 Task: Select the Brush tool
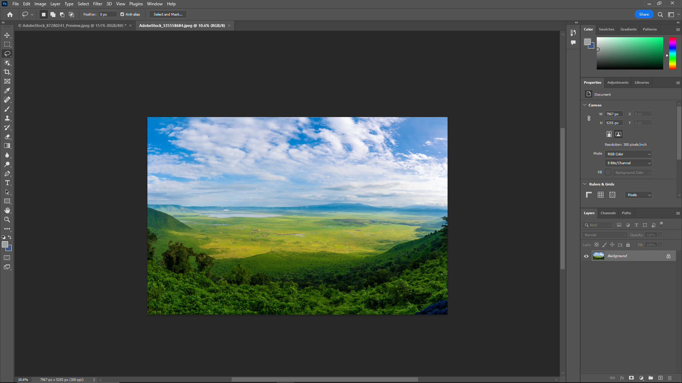point(7,109)
